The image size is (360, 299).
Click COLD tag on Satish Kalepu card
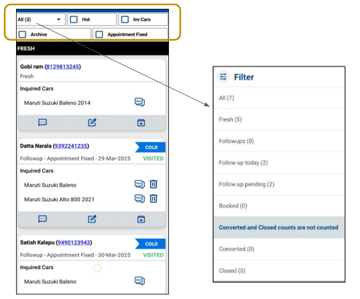151,244
